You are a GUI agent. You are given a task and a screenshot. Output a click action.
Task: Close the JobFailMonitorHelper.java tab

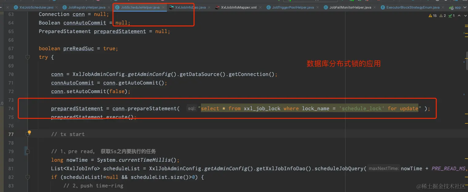click(375, 7)
